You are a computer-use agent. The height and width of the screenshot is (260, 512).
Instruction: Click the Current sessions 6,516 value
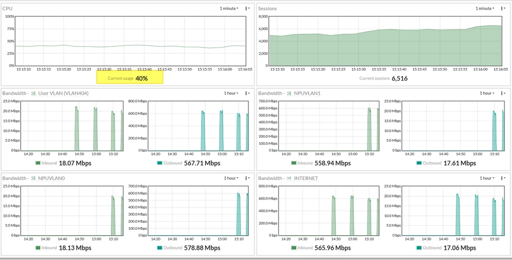[400, 79]
